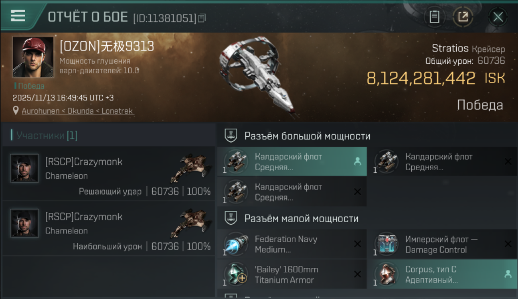Toggle the person icon on the highlighted Калдарский флот module
Screen dimensions: 518x299
pyautogui.click(x=357, y=161)
